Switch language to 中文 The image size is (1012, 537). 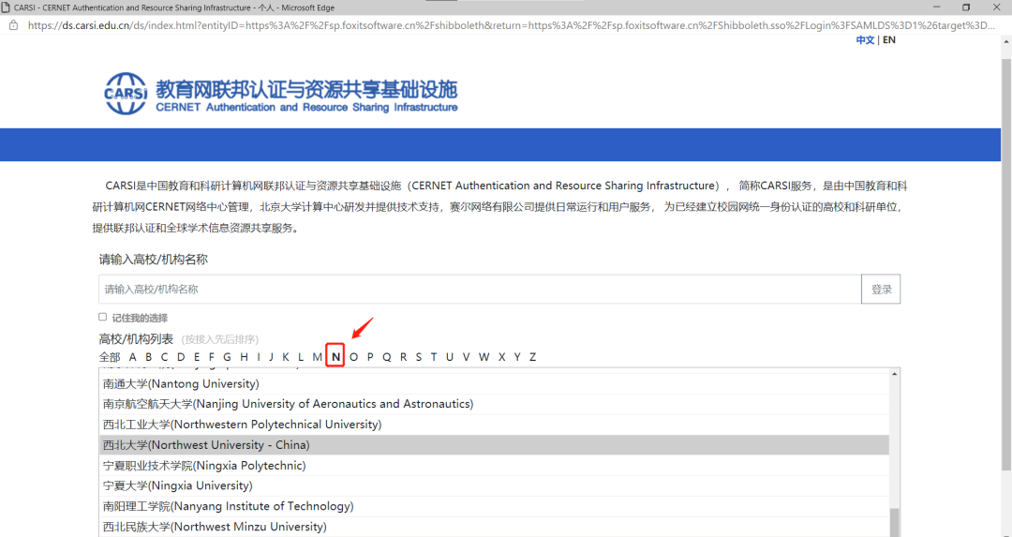(865, 40)
